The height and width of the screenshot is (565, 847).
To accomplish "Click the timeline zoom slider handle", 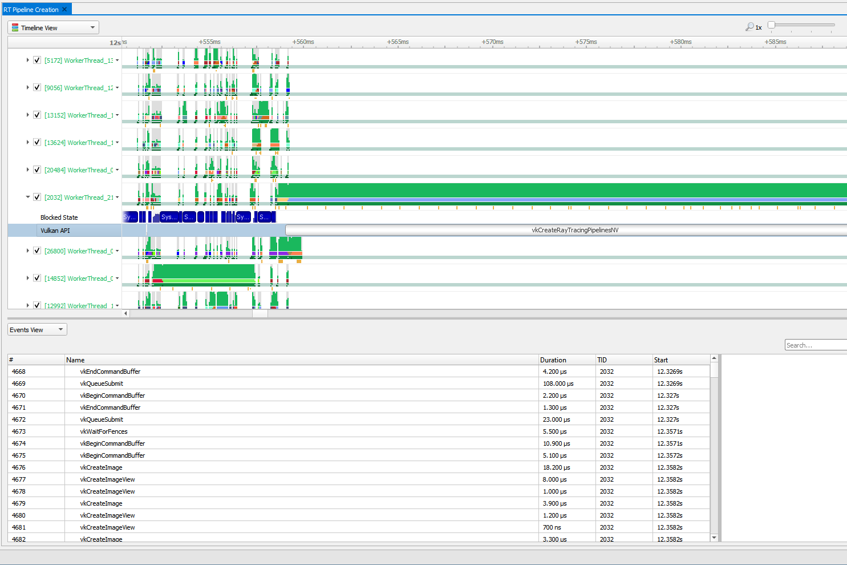I will tap(771, 25).
